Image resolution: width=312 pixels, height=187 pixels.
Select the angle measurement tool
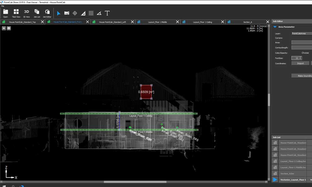(x=99, y=13)
